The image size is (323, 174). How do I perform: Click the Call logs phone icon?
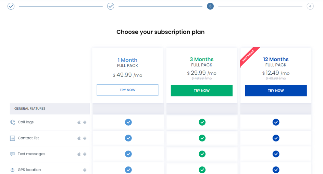tap(12, 122)
